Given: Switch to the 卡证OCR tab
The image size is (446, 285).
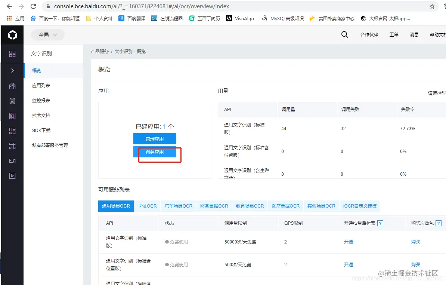Looking at the screenshot, I should (147, 206).
